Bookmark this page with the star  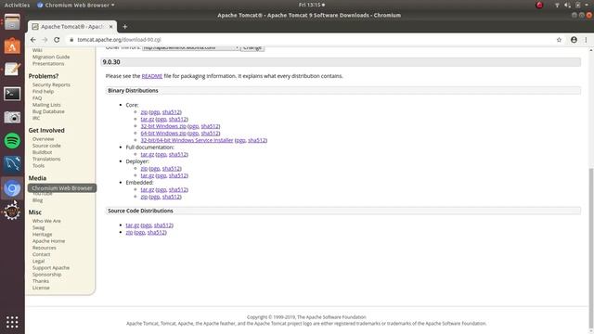(559, 39)
